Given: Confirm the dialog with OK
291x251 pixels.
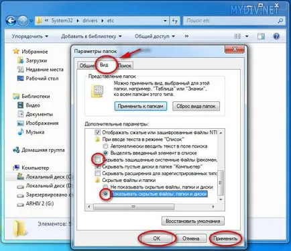Looking at the screenshot, I should (x=157, y=238).
